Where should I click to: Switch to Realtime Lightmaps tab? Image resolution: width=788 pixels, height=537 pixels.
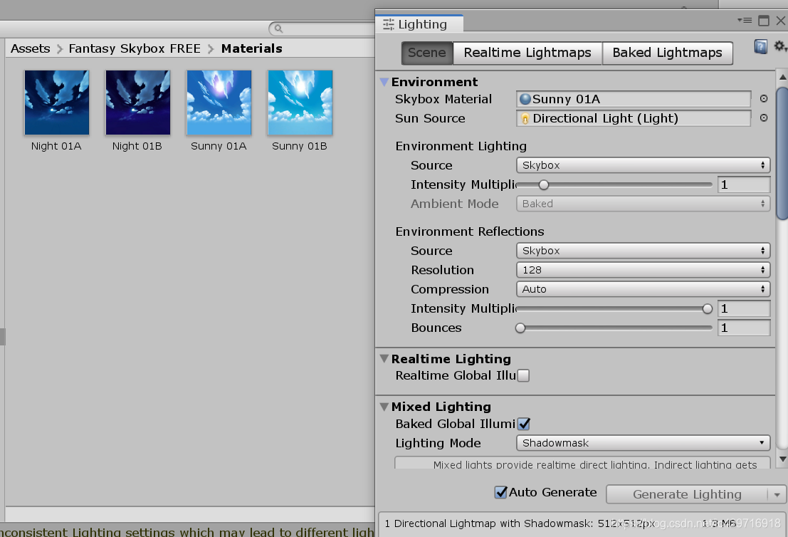click(x=527, y=53)
